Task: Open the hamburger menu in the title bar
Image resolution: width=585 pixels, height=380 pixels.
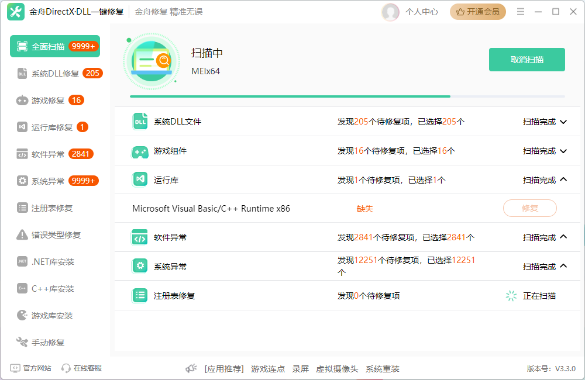Action: tap(521, 12)
